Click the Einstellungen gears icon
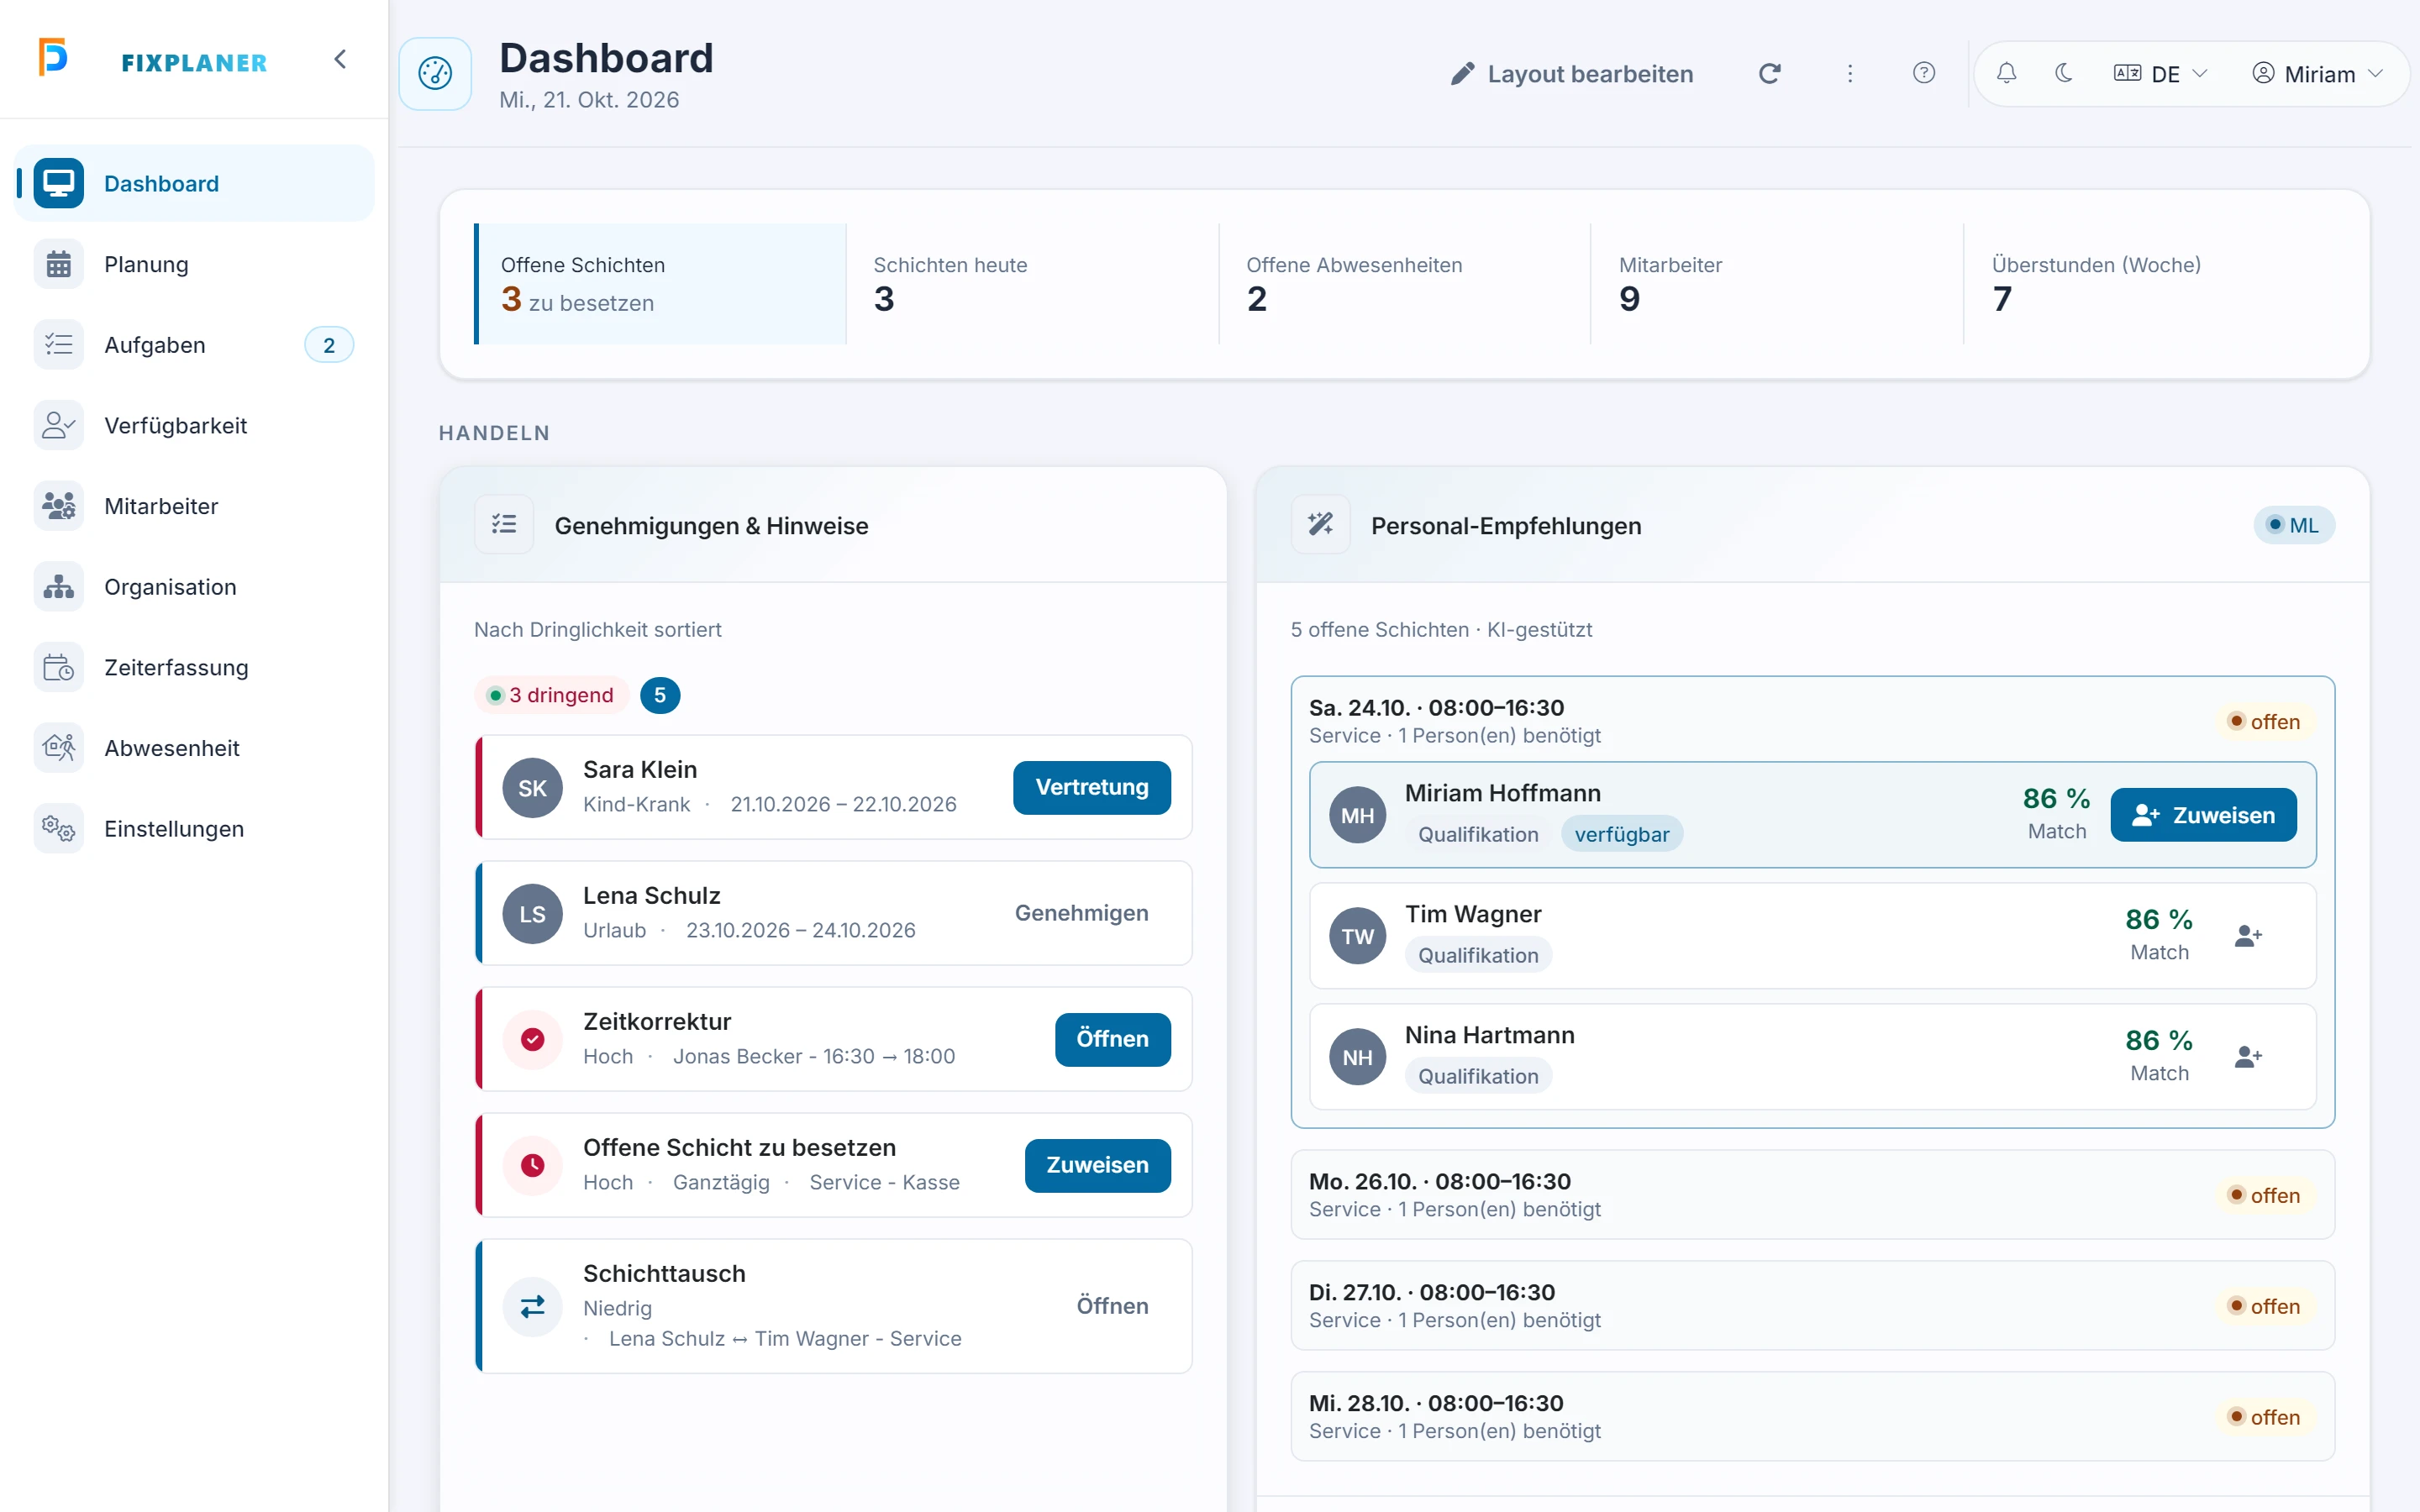The height and width of the screenshot is (1512, 2420). pos(59,829)
